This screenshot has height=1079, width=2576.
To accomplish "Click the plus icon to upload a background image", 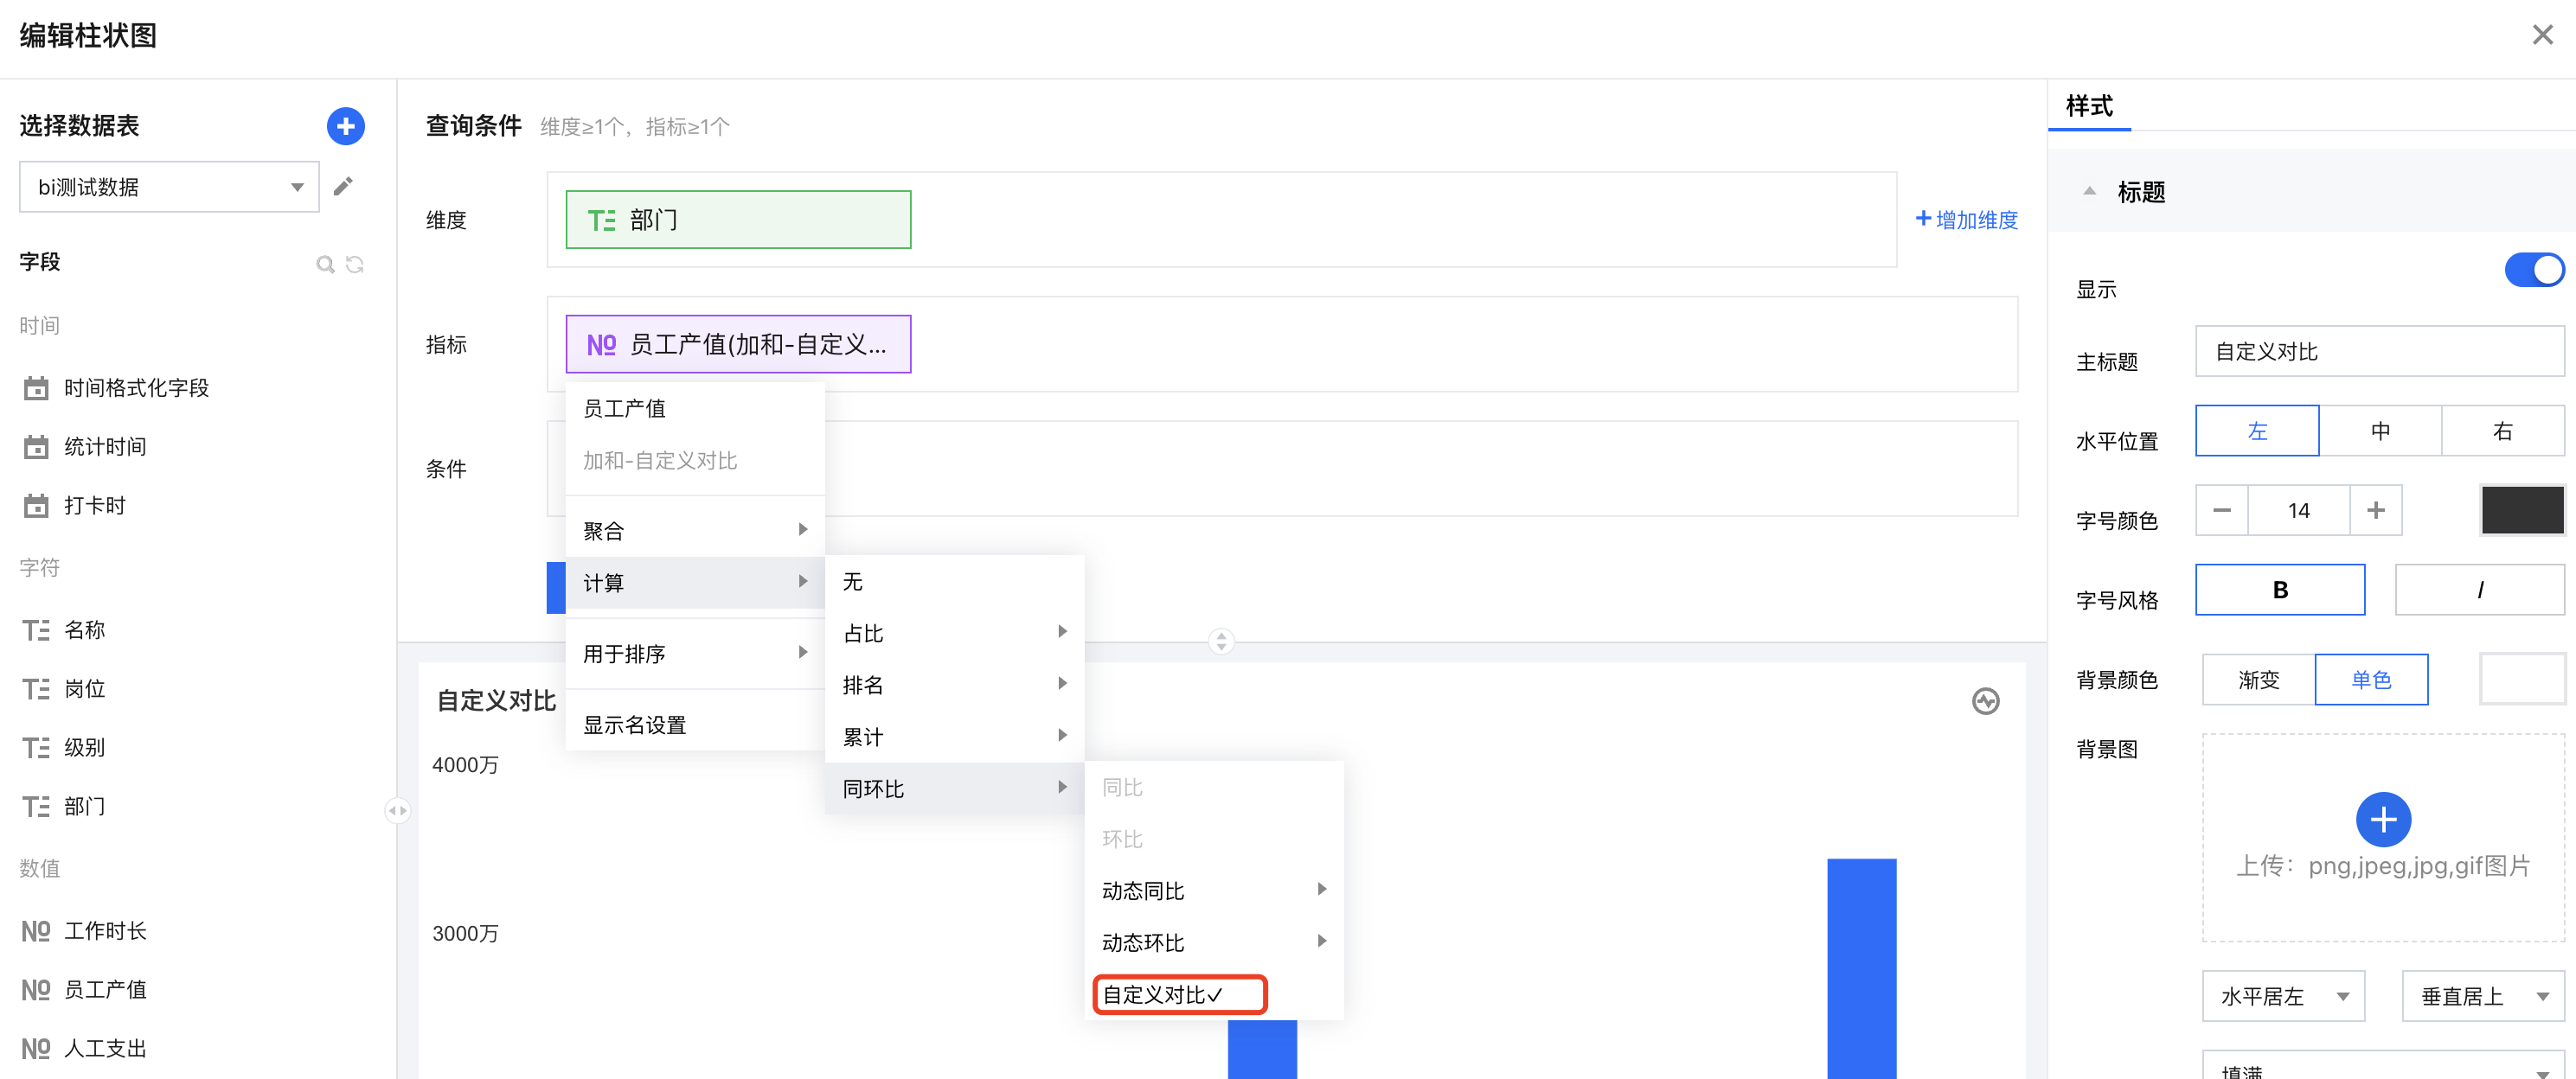I will click(x=2382, y=820).
